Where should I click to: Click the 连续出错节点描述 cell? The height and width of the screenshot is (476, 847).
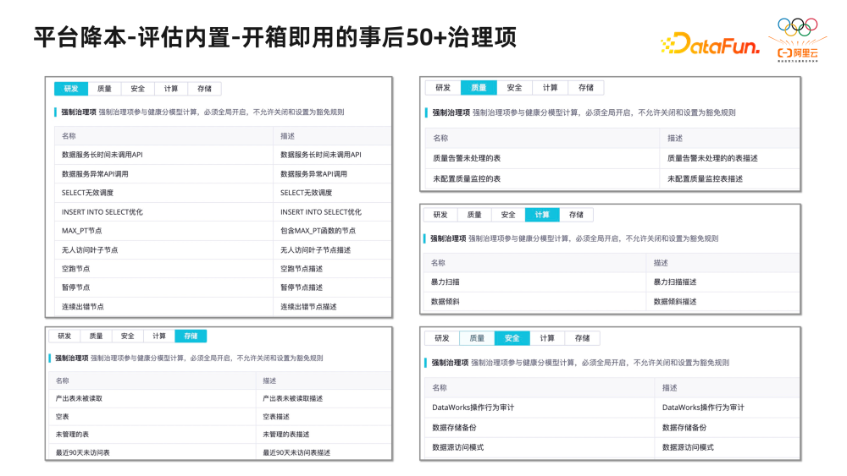point(308,306)
